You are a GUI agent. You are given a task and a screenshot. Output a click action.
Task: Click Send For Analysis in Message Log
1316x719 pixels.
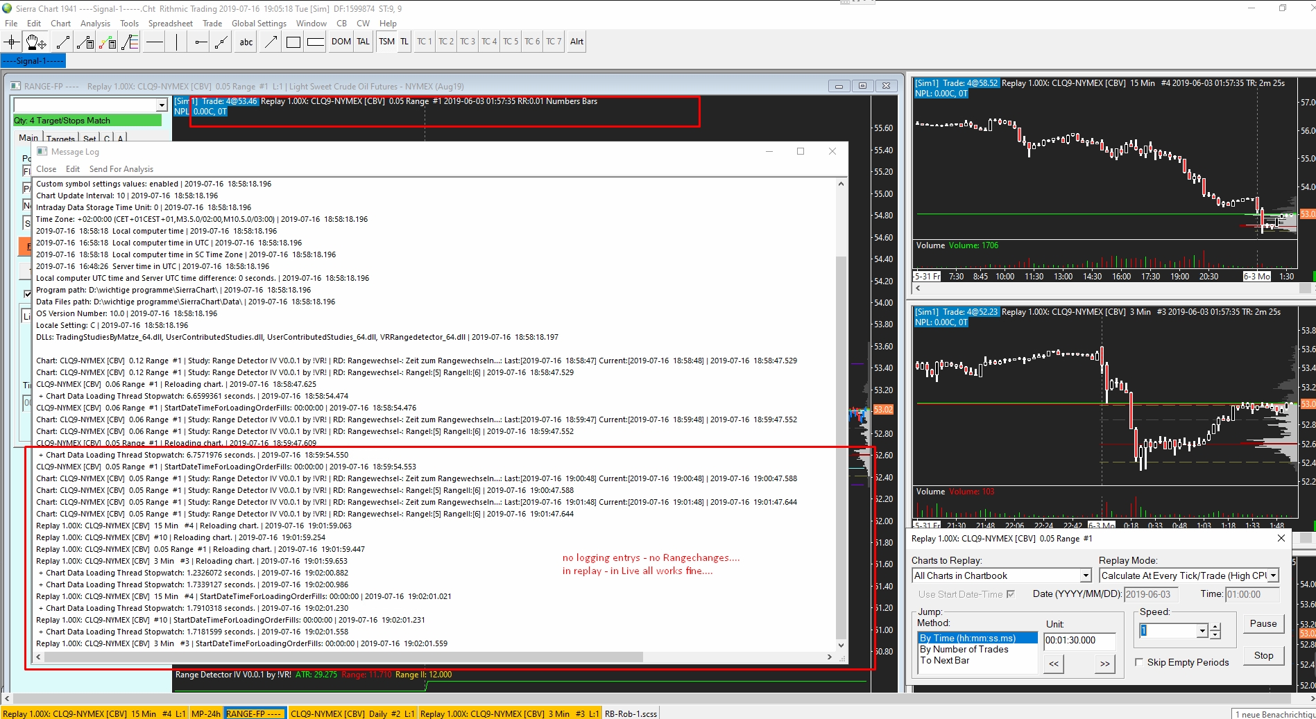pyautogui.click(x=121, y=169)
